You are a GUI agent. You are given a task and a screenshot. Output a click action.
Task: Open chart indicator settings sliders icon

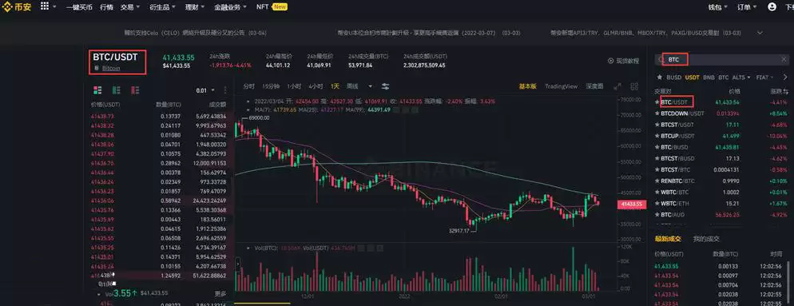point(385,86)
